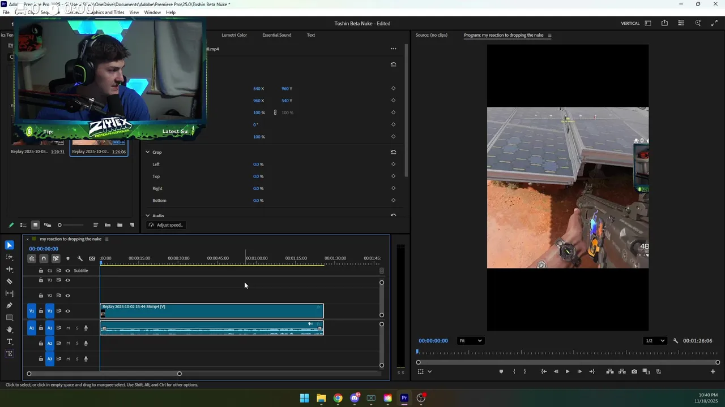725x407 pixels.
Task: Open the button editor plus icon
Action: (x=713, y=371)
